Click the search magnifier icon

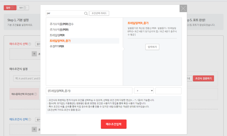click(x=86, y=14)
